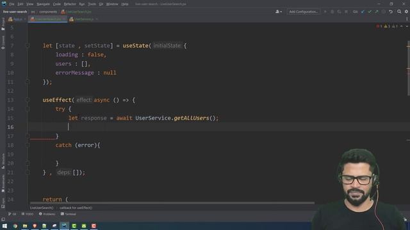Viewport: 410px width, 230px height.
Task: Open the Git menu
Action: click(101, 4)
